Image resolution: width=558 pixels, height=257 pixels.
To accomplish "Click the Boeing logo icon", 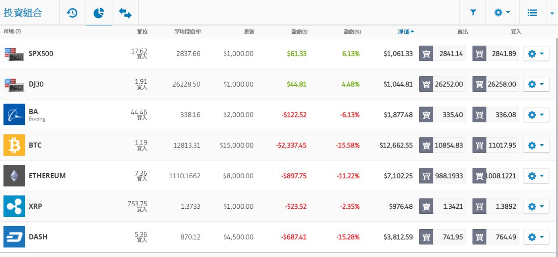I will tap(14, 115).
